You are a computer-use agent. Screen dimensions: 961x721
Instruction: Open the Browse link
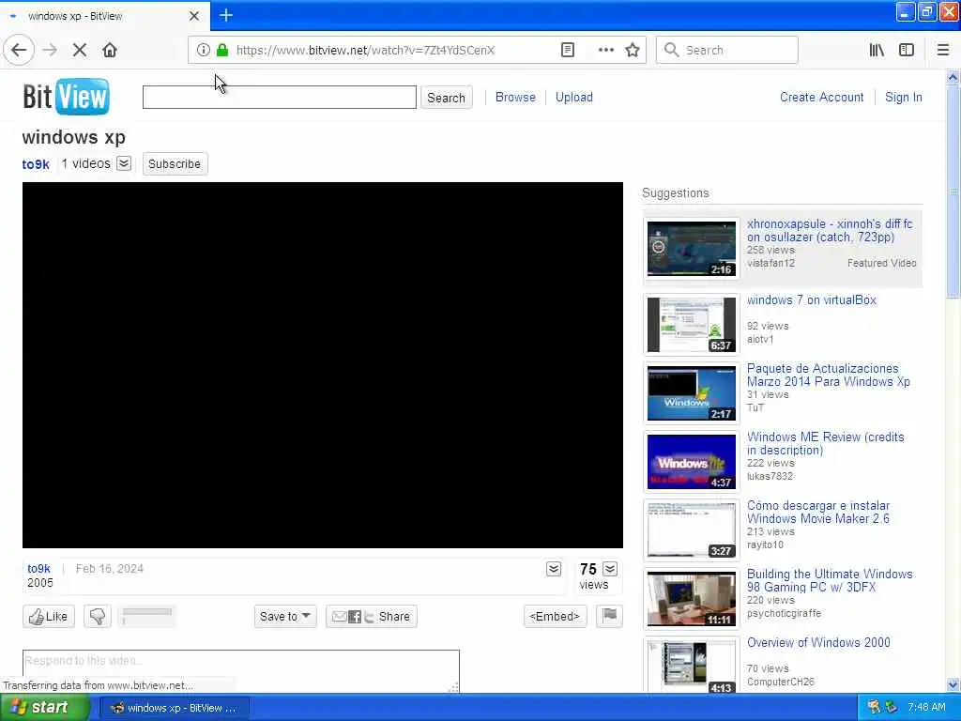click(x=515, y=98)
